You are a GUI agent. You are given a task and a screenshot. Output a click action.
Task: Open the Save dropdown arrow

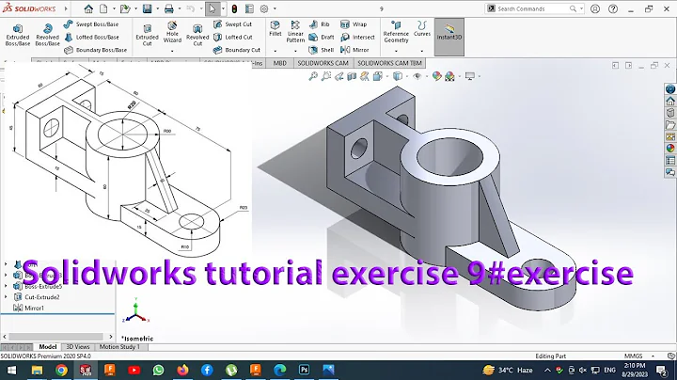tap(157, 8)
